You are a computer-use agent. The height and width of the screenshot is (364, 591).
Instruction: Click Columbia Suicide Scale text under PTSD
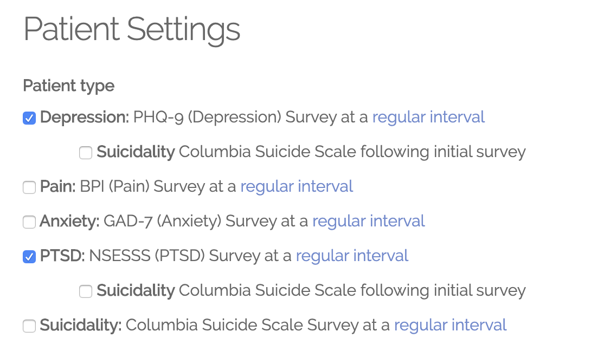(x=267, y=290)
